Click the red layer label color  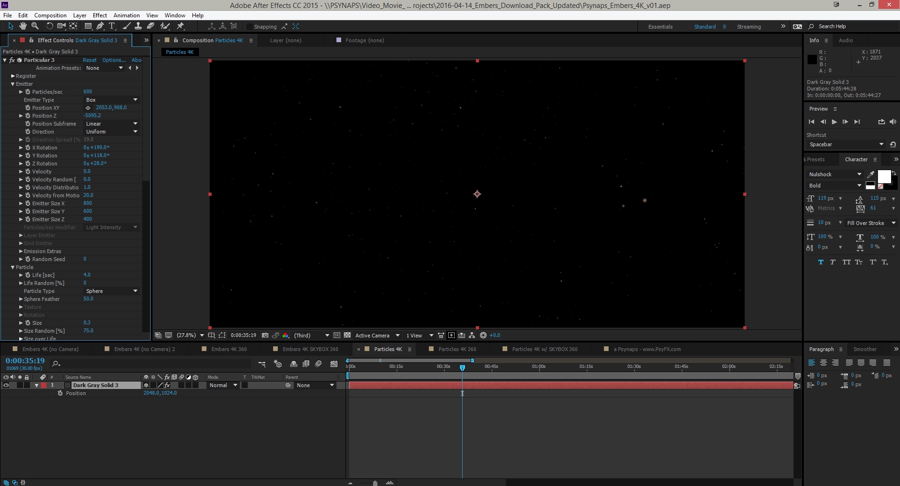click(44, 385)
